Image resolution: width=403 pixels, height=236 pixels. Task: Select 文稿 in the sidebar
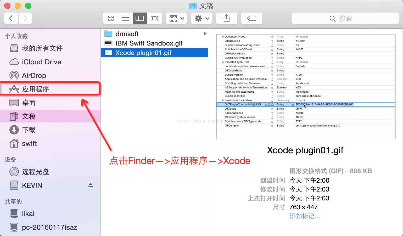pyautogui.click(x=50, y=116)
